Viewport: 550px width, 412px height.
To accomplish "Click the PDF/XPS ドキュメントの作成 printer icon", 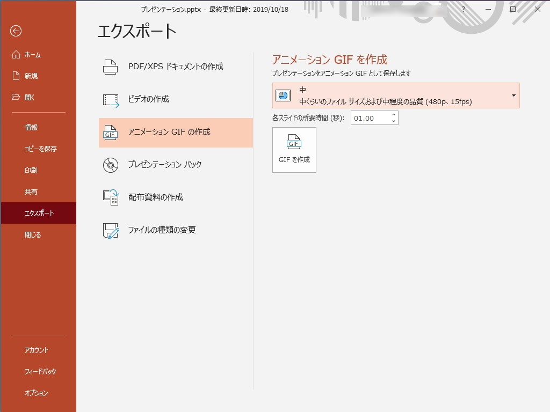I will pos(110,65).
